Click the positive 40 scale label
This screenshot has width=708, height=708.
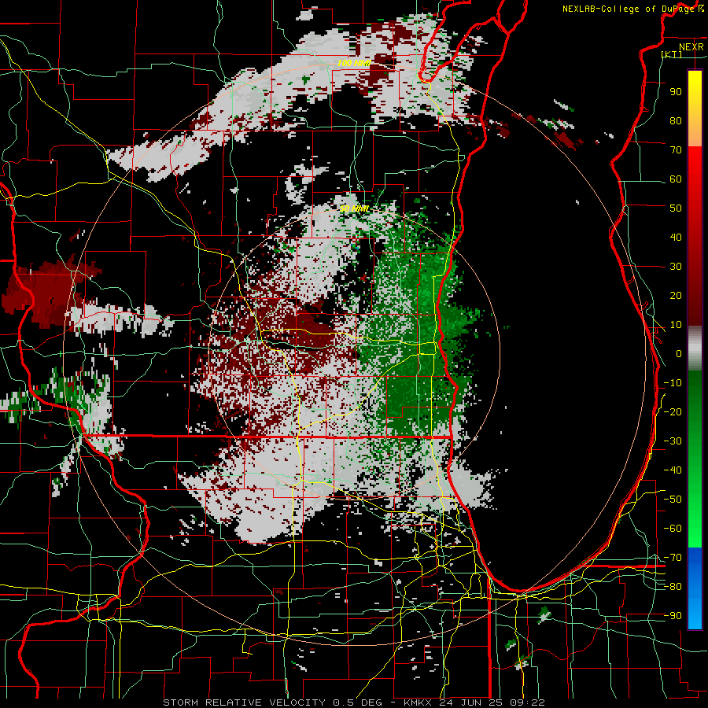pos(676,237)
